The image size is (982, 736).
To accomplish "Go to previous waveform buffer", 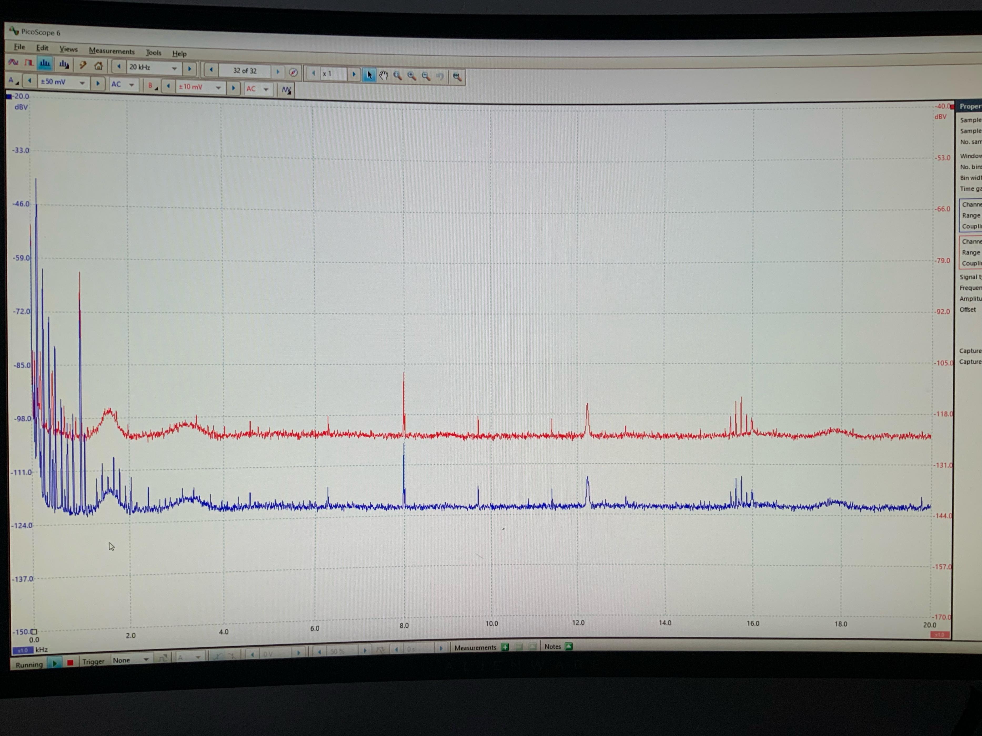I will pos(211,70).
